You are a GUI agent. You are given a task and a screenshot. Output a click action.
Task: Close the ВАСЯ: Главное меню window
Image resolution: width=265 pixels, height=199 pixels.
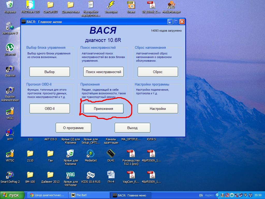pyautogui.click(x=182, y=22)
